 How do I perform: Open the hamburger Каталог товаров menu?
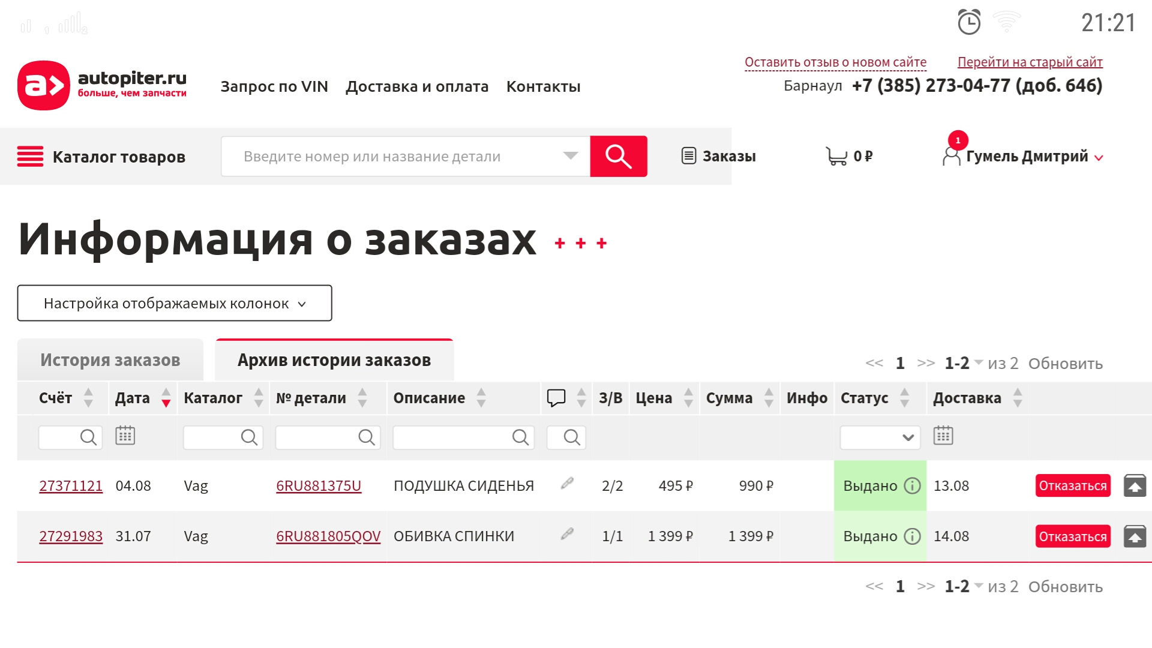[x=30, y=157]
